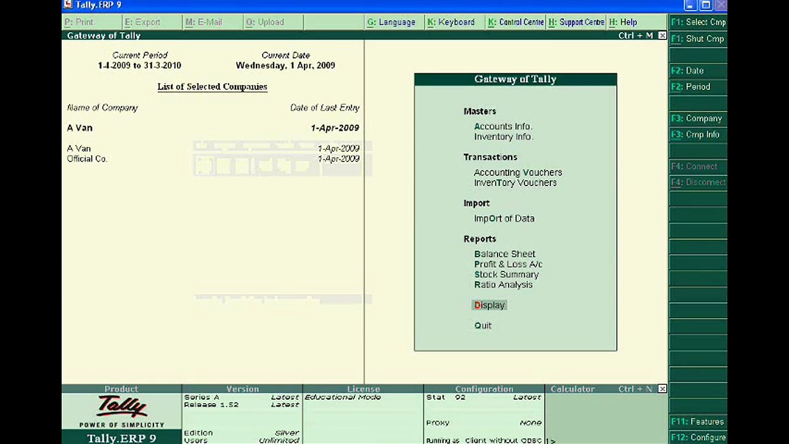Open Accounts Info. under Masters
Image resolution: width=789 pixels, height=444 pixels.
point(503,126)
